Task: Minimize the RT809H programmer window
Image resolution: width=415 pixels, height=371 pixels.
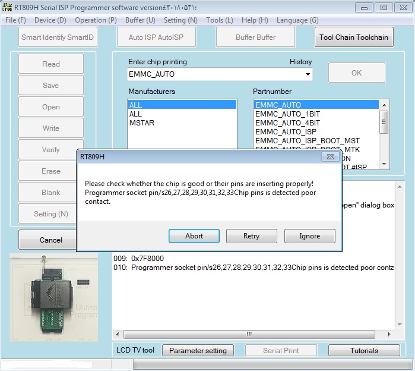Action: point(364,8)
